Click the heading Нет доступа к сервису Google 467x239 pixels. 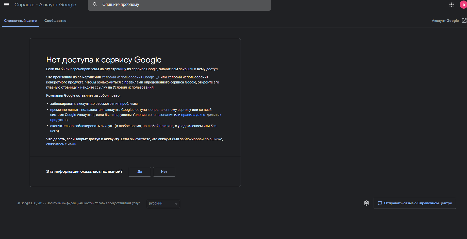104,60
